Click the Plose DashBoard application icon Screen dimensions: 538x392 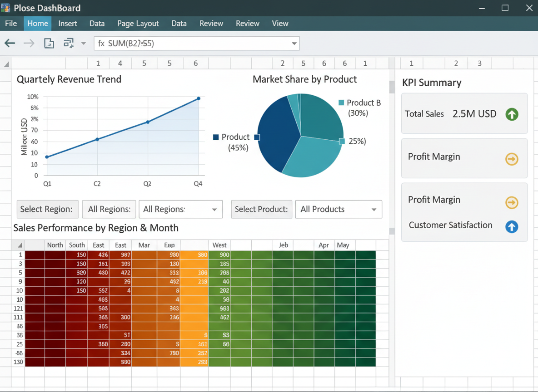[6, 8]
